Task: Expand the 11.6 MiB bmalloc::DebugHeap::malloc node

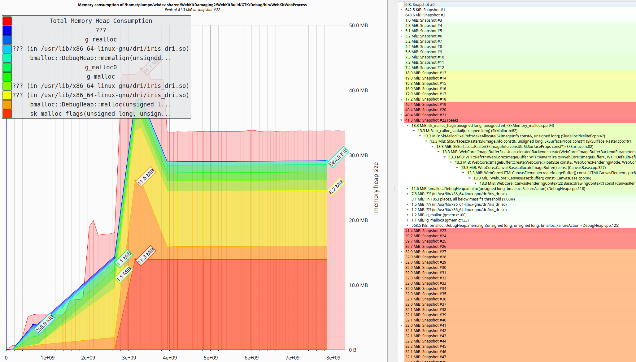Action: tap(407, 189)
